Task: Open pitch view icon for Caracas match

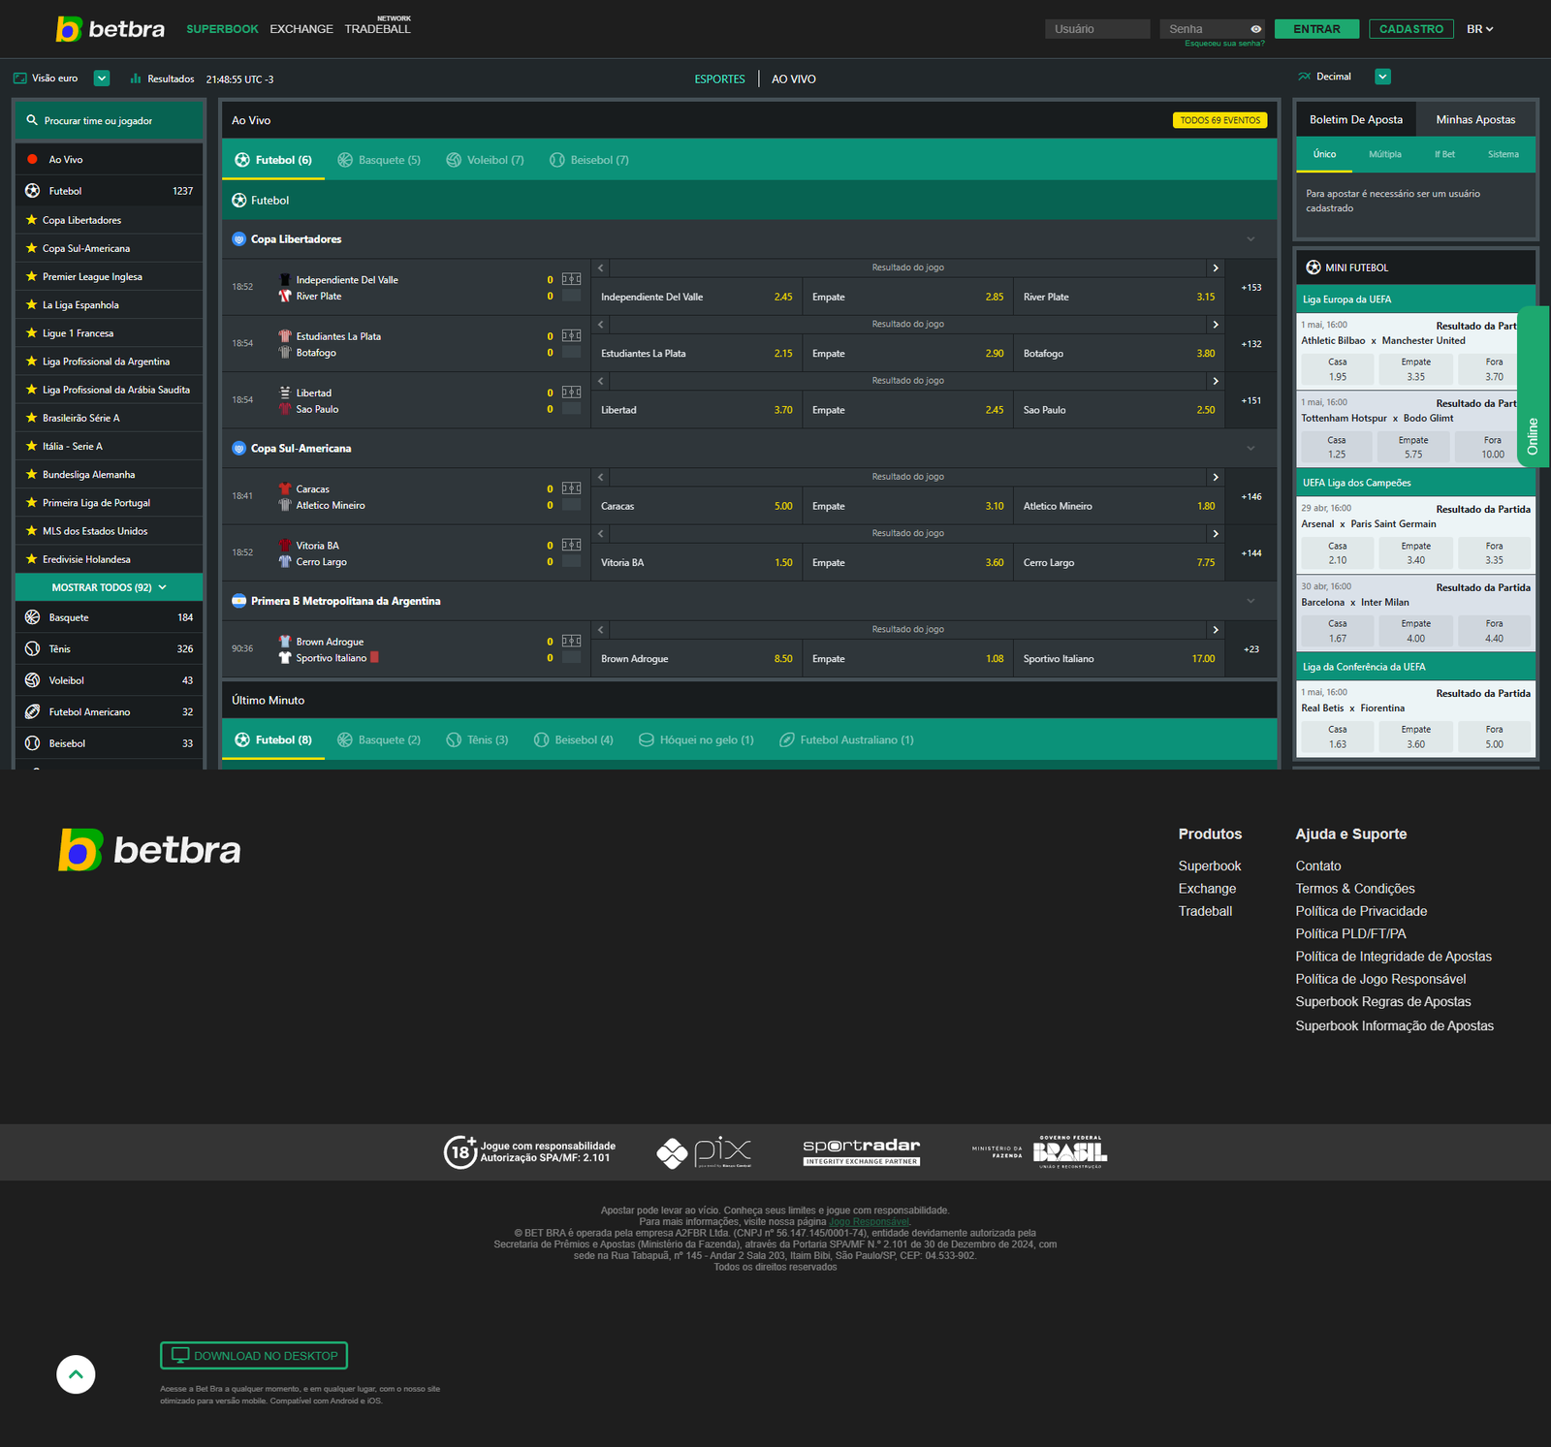Action: coord(571,488)
